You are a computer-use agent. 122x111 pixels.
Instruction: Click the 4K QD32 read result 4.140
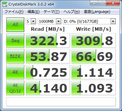click(48, 88)
